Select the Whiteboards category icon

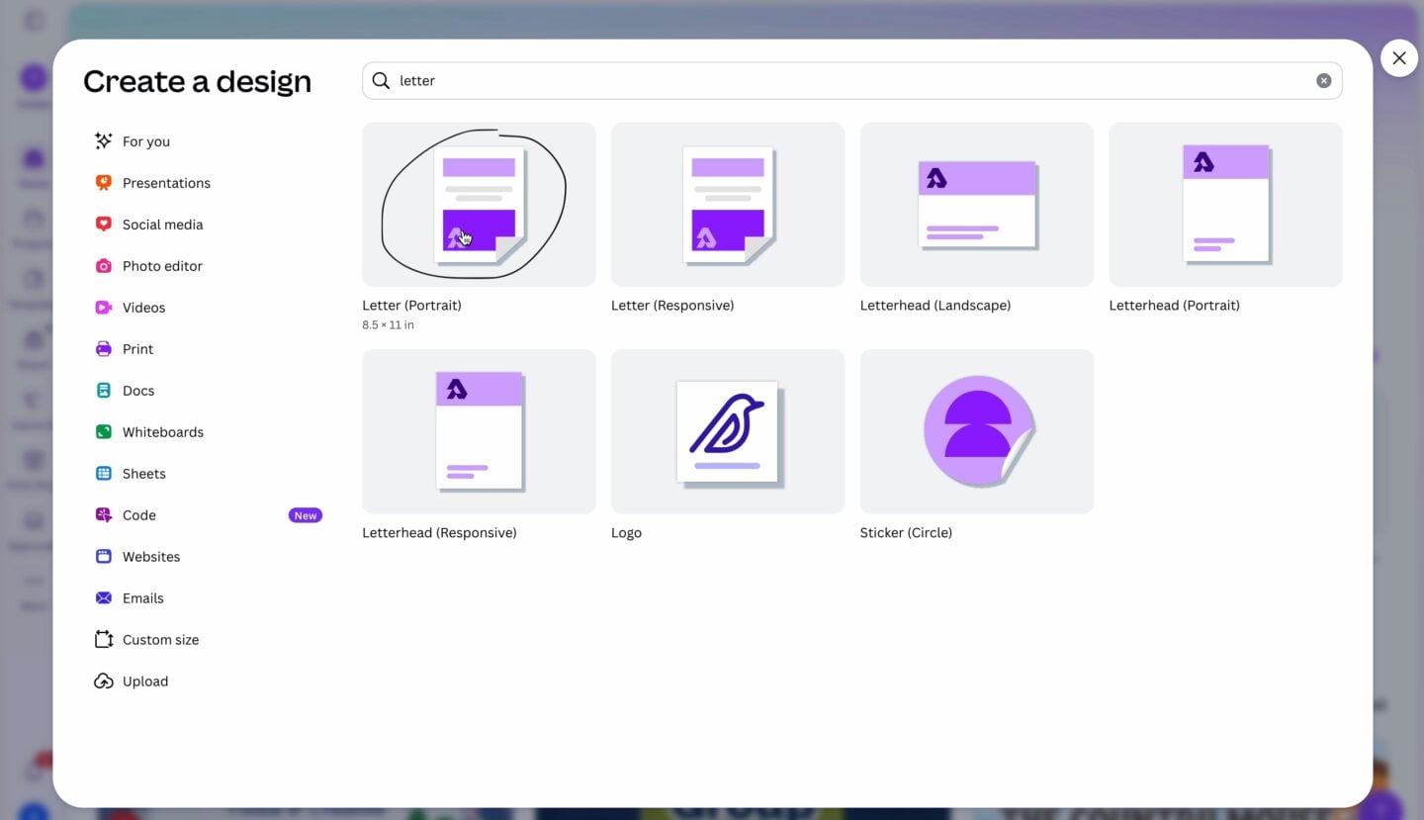click(103, 432)
